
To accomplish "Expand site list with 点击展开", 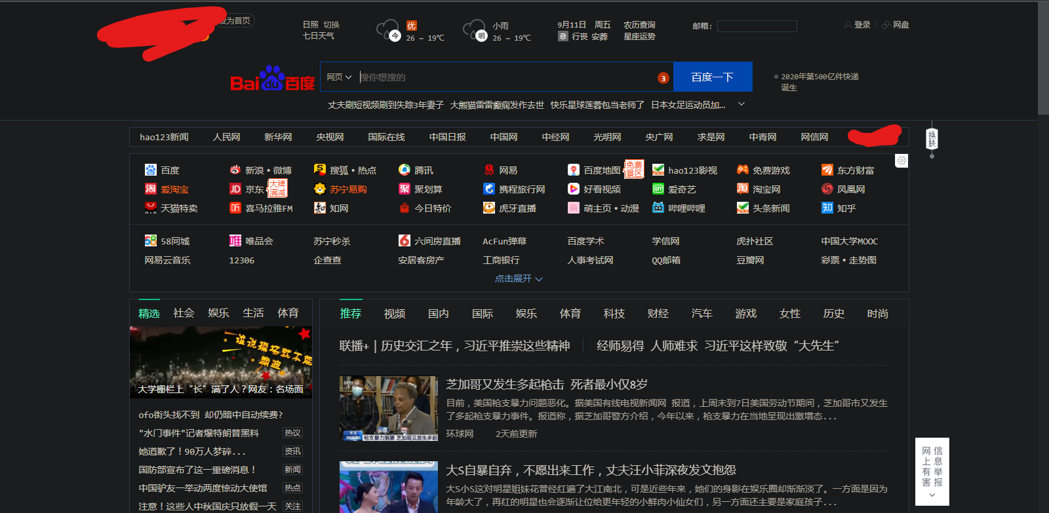I will [x=519, y=278].
